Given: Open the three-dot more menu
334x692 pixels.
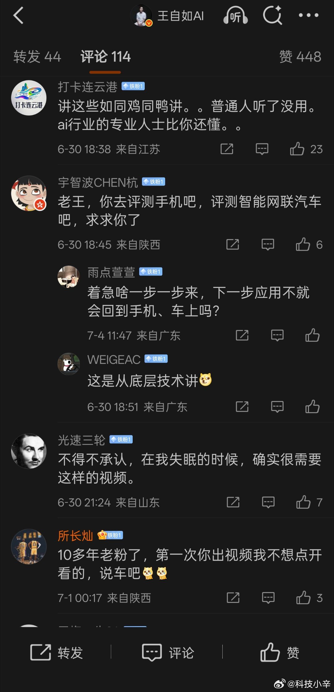Looking at the screenshot, I should (308, 15).
